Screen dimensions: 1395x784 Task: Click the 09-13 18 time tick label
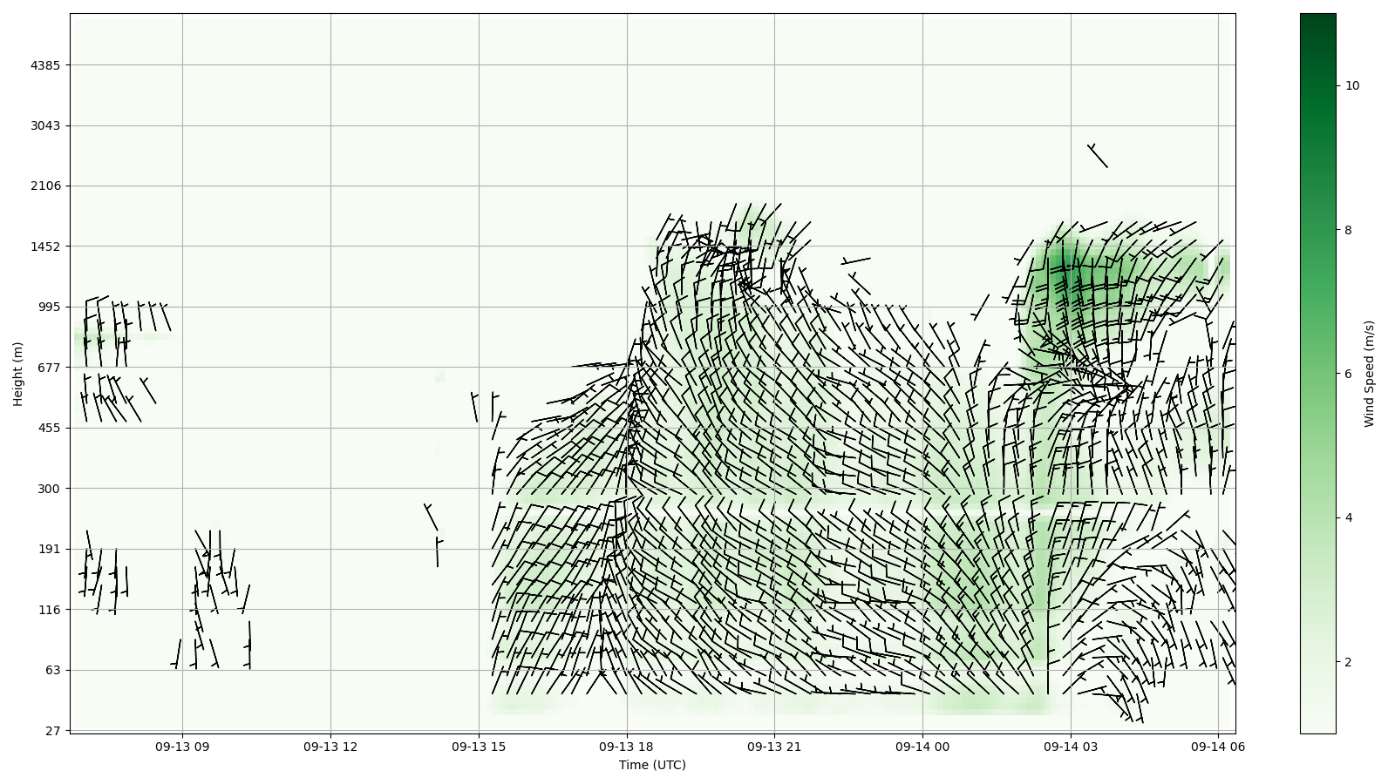[x=626, y=747]
